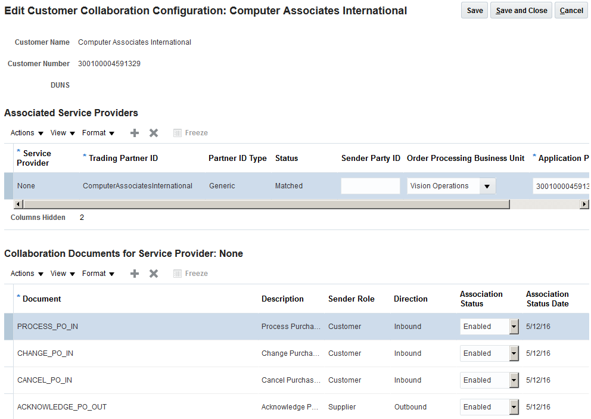The image size is (591, 419).
Task: Cancel the configuration edit
Action: 571,11
